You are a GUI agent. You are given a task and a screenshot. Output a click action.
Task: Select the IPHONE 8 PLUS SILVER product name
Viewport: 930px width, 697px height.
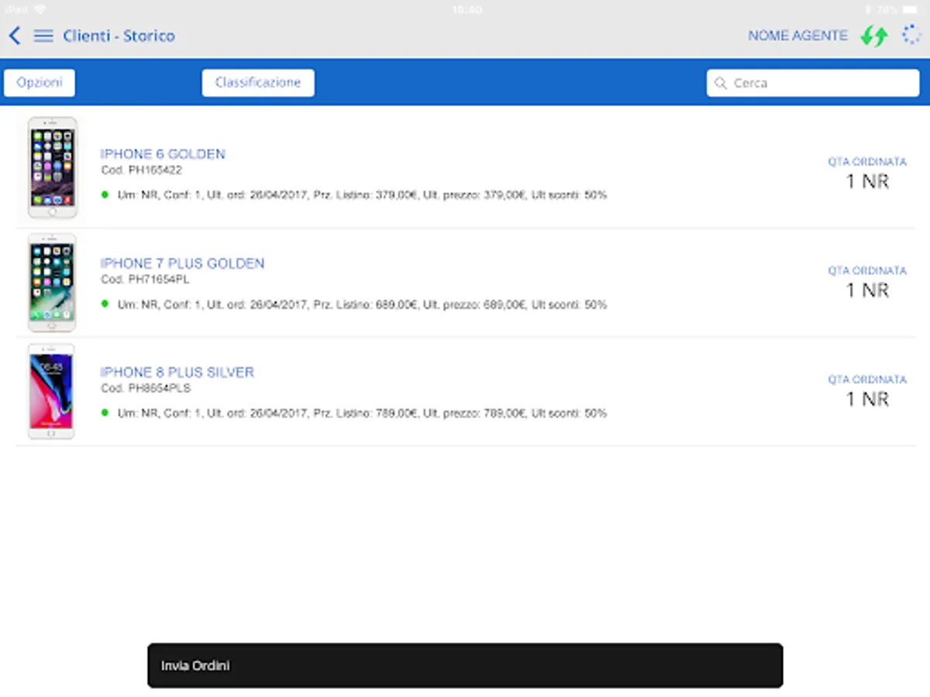tap(177, 373)
